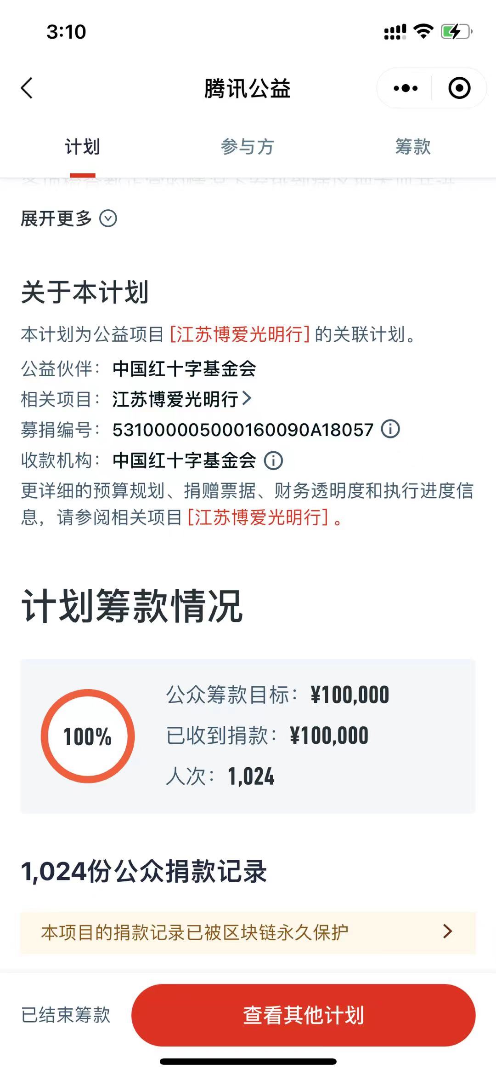496x1075 pixels.
Task: Open the mini program three-dots menu
Action: pyautogui.click(x=406, y=88)
